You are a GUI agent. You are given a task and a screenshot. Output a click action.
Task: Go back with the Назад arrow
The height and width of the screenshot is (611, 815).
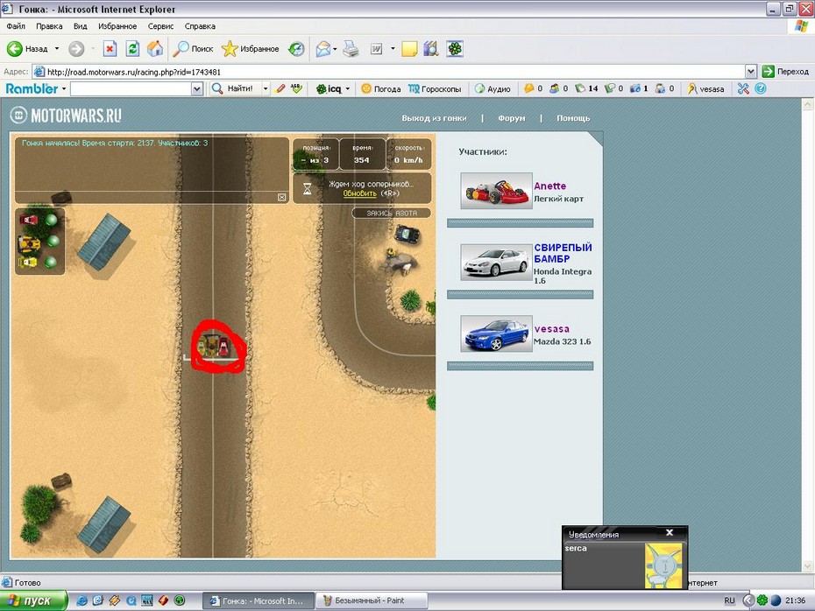[27, 49]
